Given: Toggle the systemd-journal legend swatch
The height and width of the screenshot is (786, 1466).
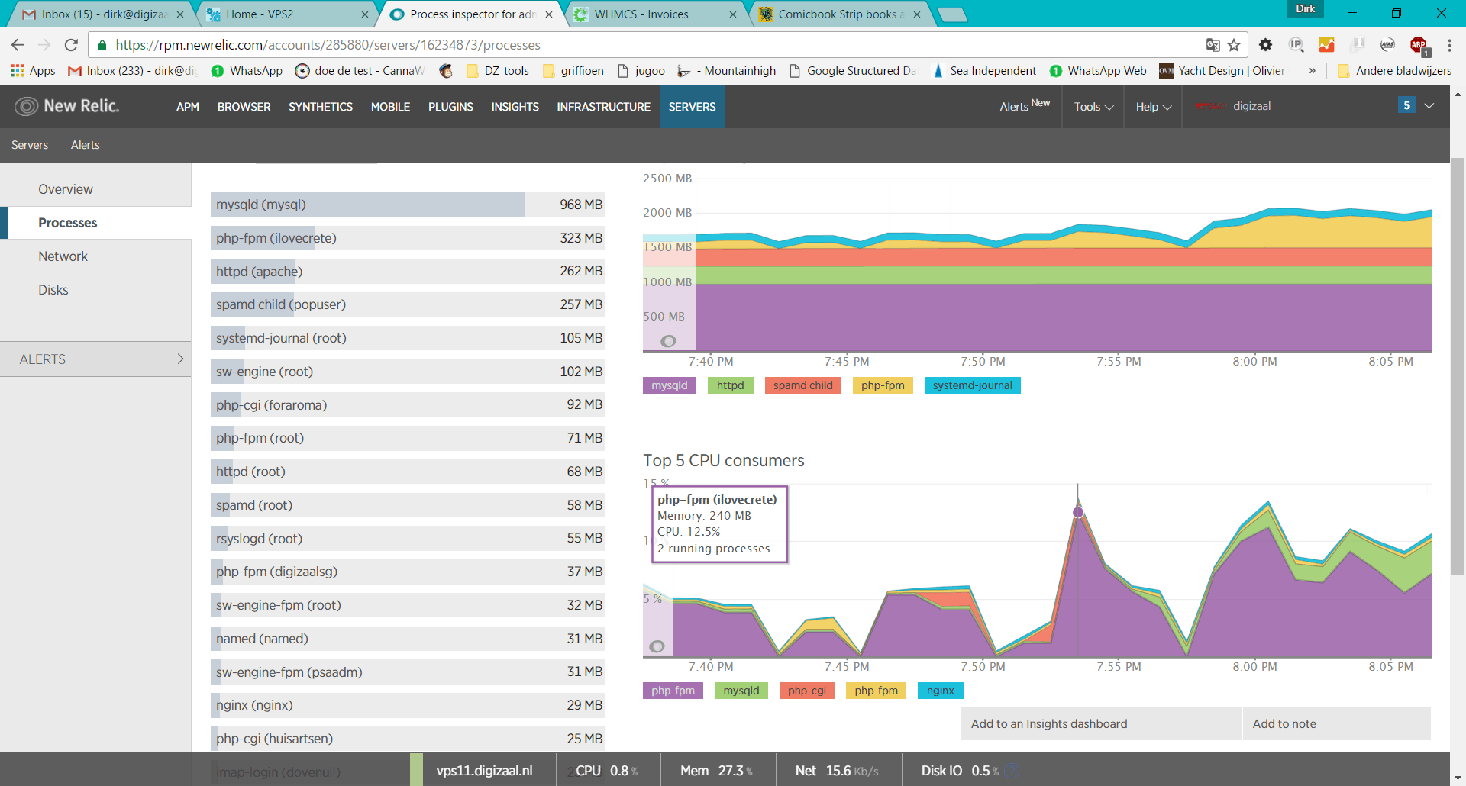Looking at the screenshot, I should [x=973, y=385].
